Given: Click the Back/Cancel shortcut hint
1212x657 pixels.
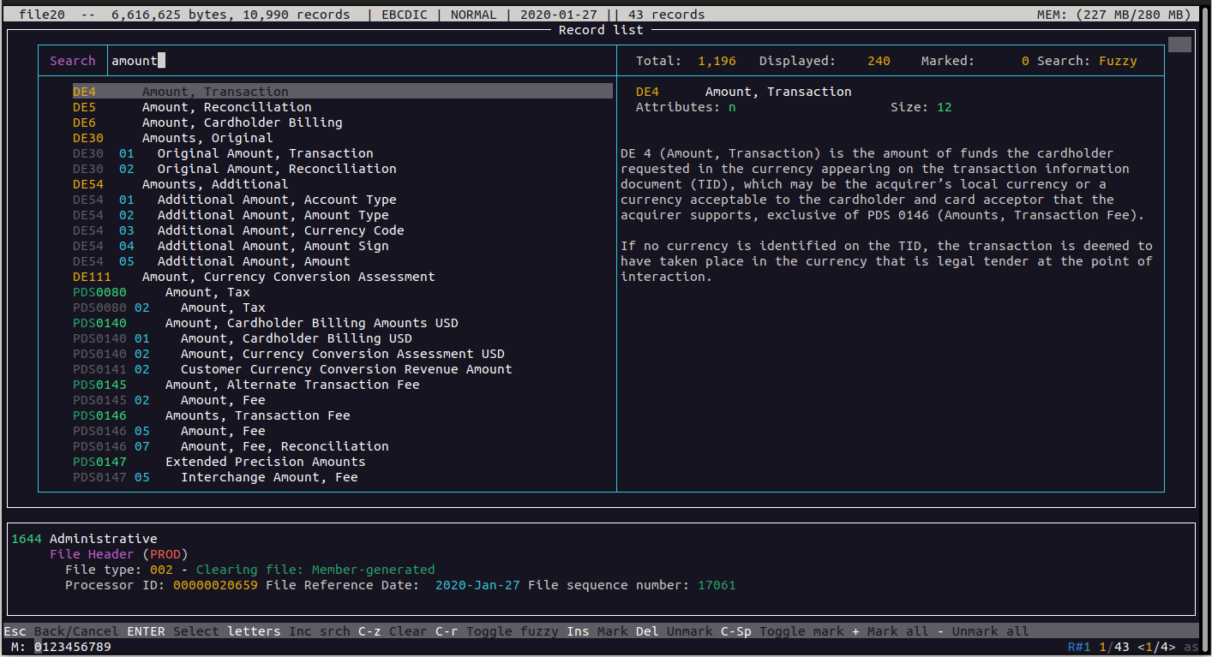Looking at the screenshot, I should point(76,631).
